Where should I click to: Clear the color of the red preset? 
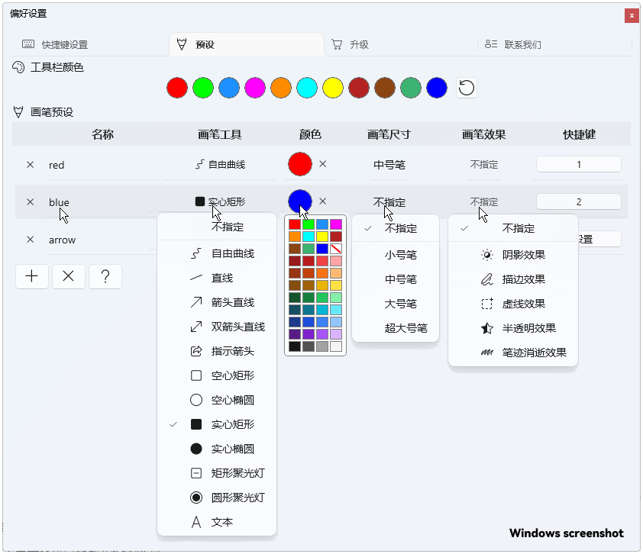coord(323,164)
